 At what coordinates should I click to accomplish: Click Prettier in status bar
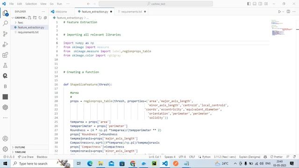click(x=277, y=157)
